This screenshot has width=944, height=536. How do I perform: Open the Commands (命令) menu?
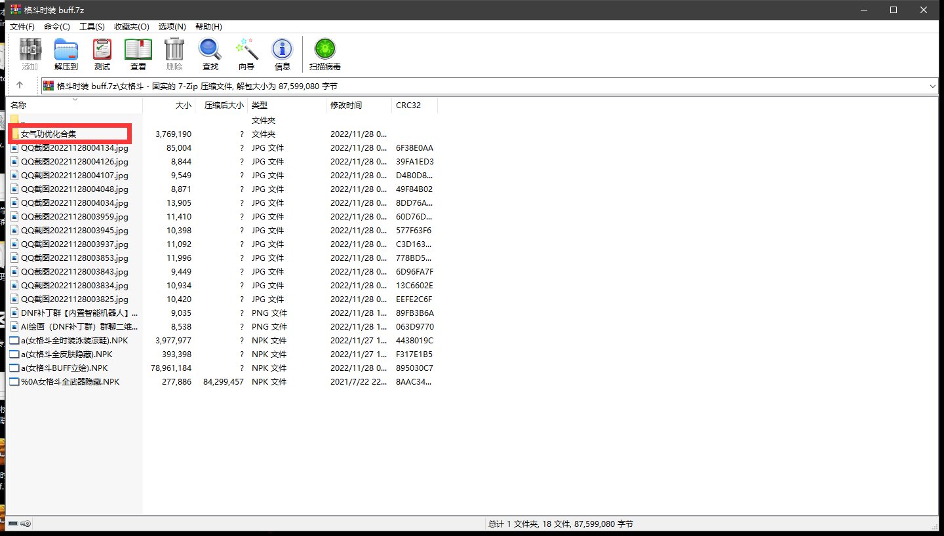(x=57, y=27)
